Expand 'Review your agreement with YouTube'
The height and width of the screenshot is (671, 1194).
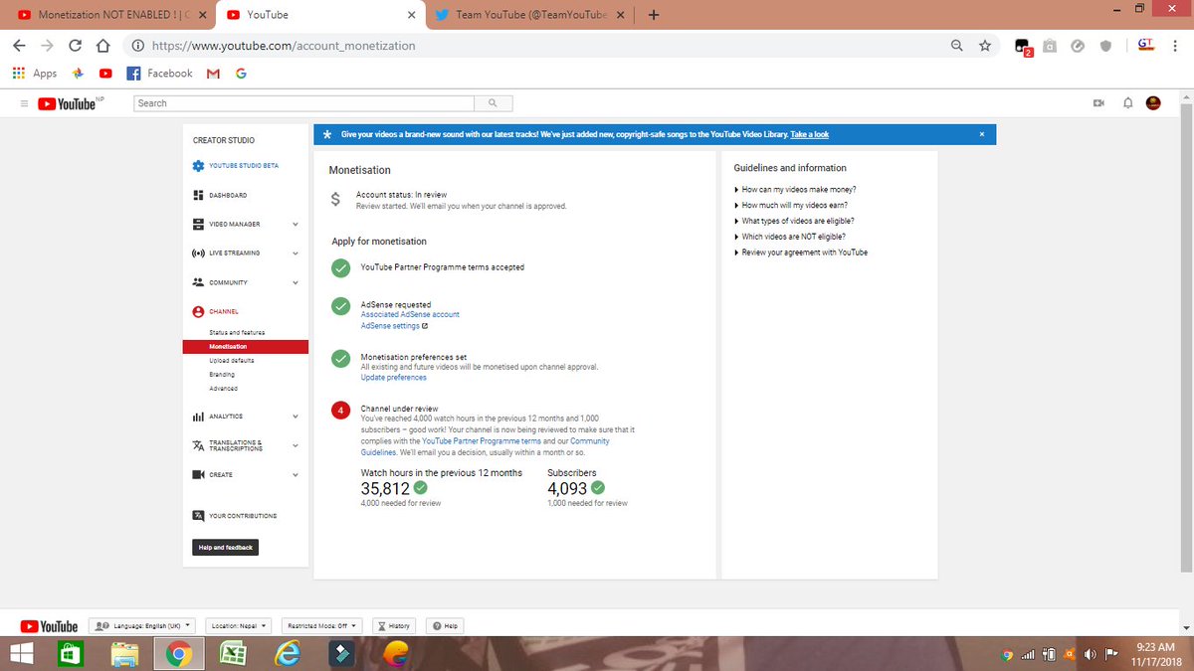pos(801,252)
